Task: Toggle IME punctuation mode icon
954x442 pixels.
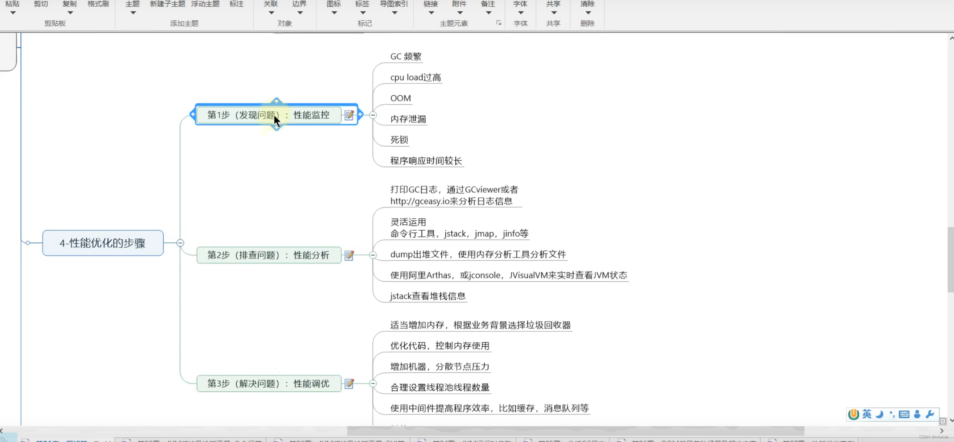Action: click(x=891, y=414)
